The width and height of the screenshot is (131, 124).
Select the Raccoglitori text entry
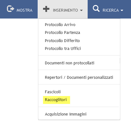pos(56,100)
